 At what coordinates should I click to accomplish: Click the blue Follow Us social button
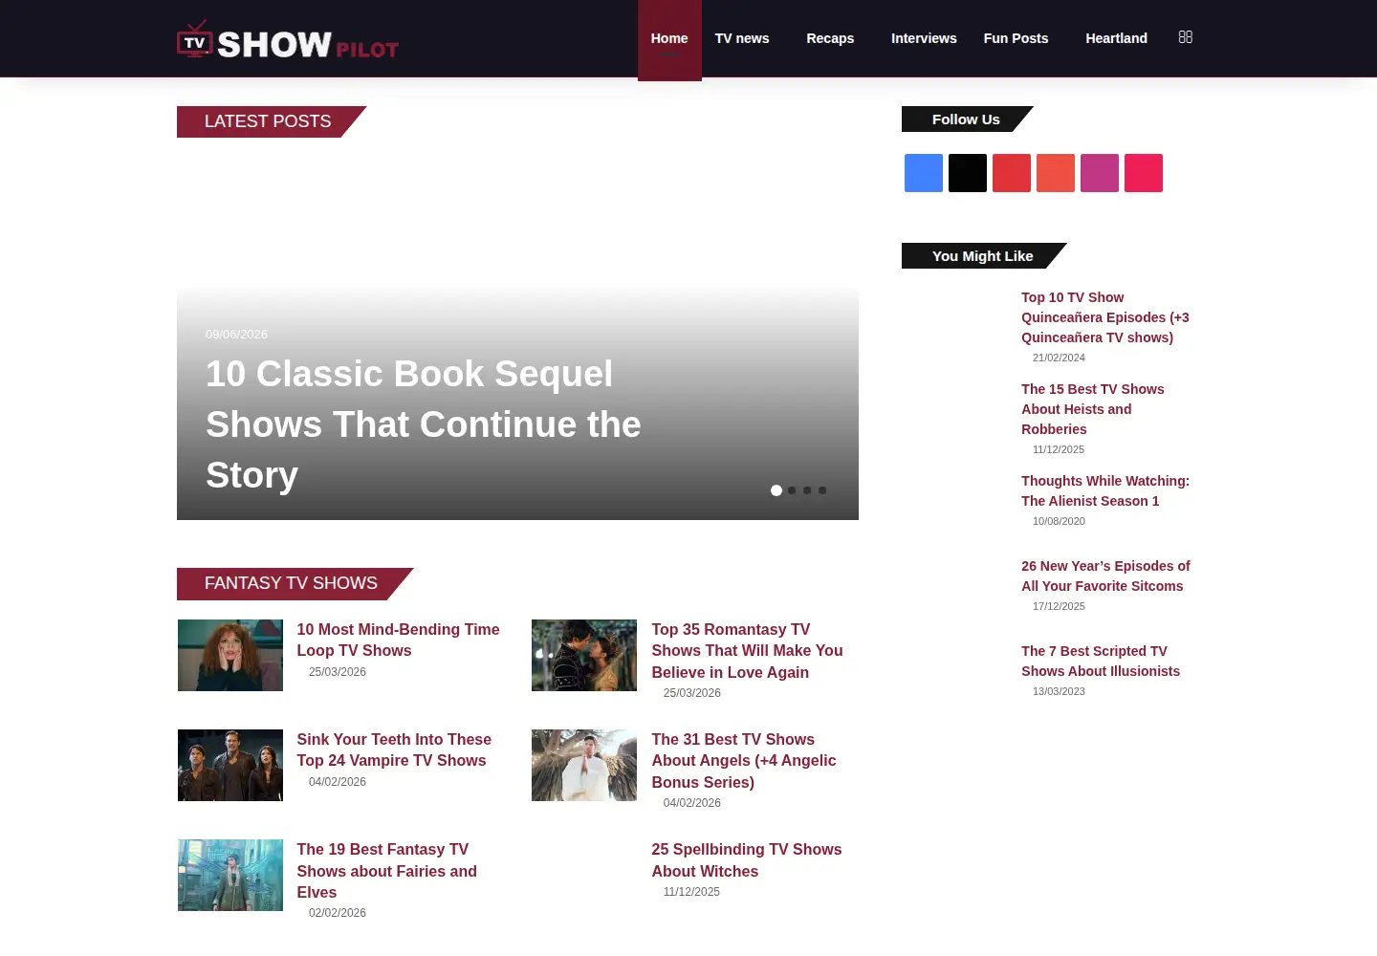point(924,173)
